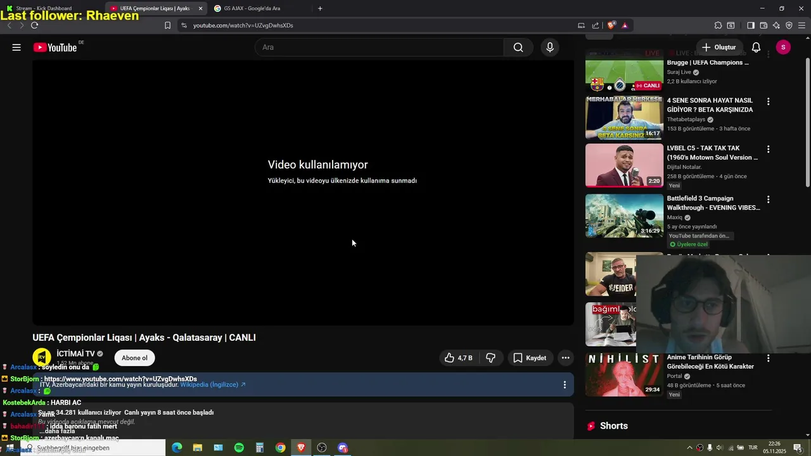Click the Oluştur create button
This screenshot has width=811, height=456.
(x=719, y=47)
